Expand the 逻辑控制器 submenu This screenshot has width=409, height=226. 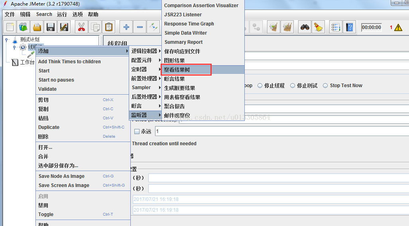[x=146, y=51]
